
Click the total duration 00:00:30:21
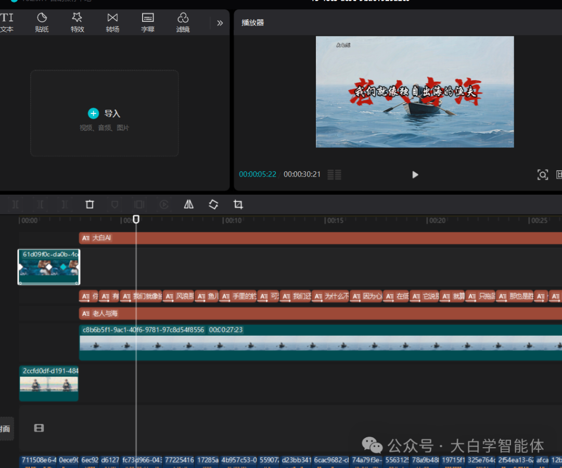click(302, 174)
